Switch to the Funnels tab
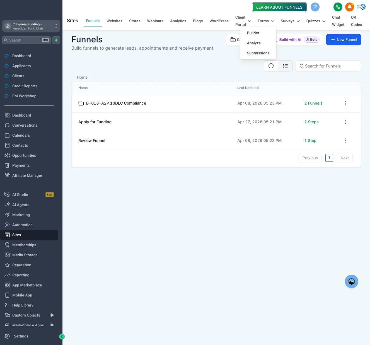370x345 pixels. [93, 21]
